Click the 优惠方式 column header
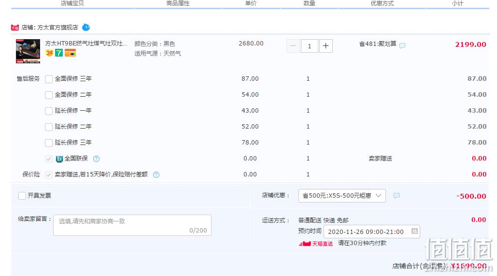497x276 pixels. [382, 3]
